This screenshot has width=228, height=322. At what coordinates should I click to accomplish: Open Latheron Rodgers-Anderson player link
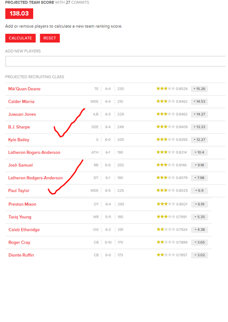(x=35, y=178)
